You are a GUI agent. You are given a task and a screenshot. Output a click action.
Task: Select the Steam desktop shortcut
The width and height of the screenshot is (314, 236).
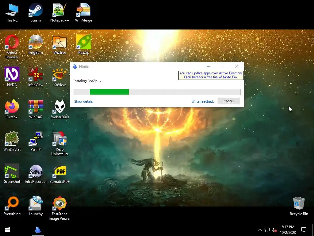(36, 12)
